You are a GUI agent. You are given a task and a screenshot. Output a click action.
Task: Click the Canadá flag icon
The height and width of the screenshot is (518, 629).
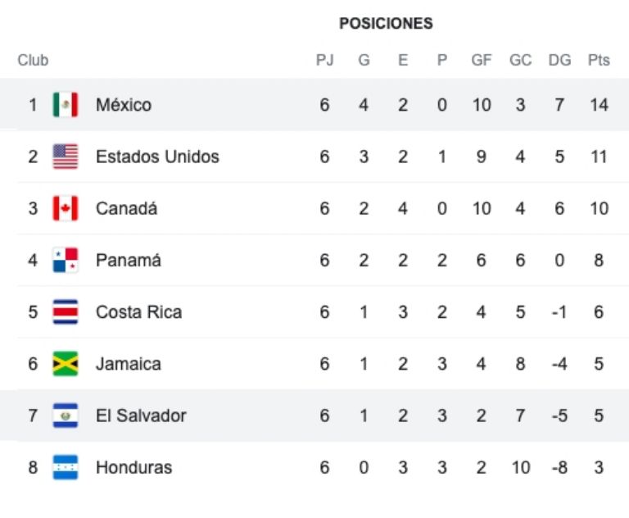click(x=66, y=208)
